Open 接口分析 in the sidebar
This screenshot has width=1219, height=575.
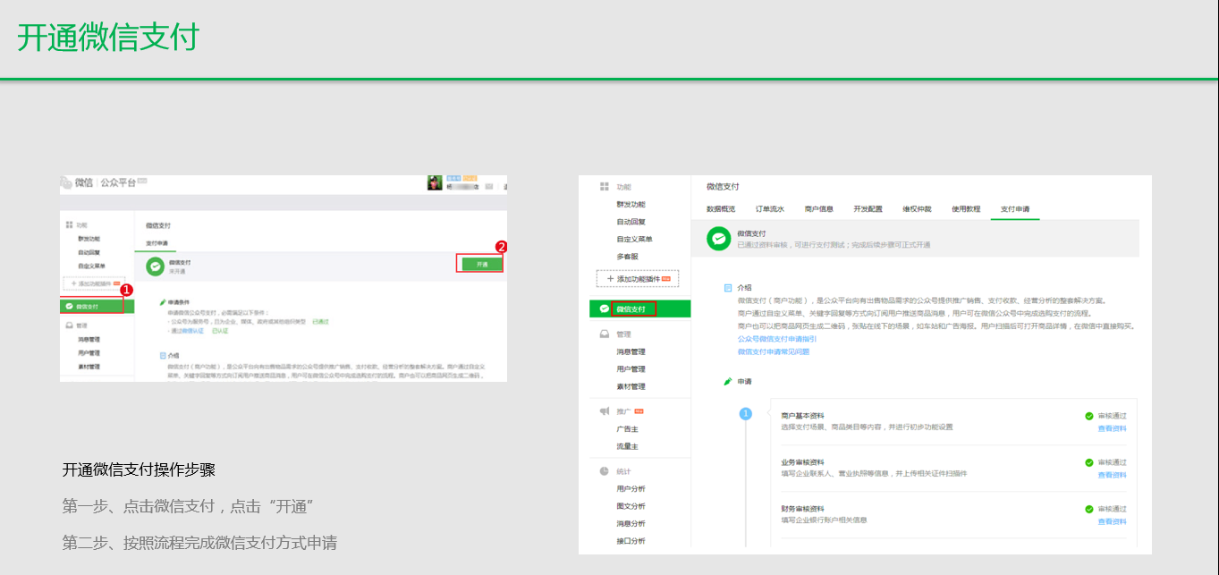click(631, 541)
